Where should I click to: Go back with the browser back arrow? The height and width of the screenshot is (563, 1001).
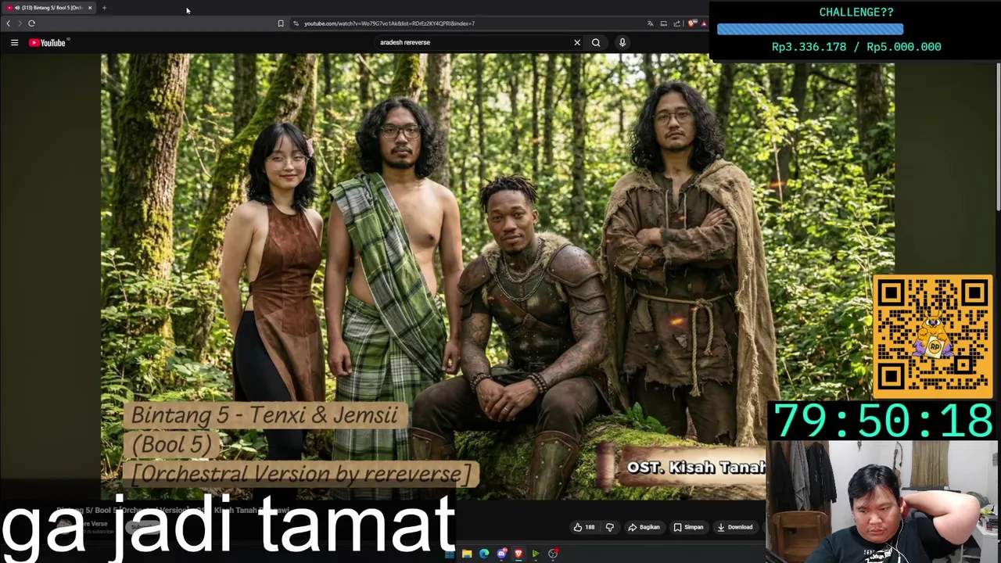(9, 23)
